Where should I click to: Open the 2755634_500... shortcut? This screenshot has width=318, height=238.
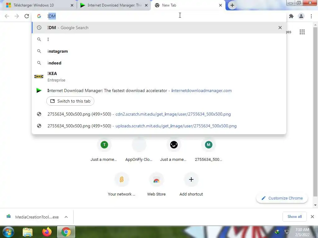(208, 149)
